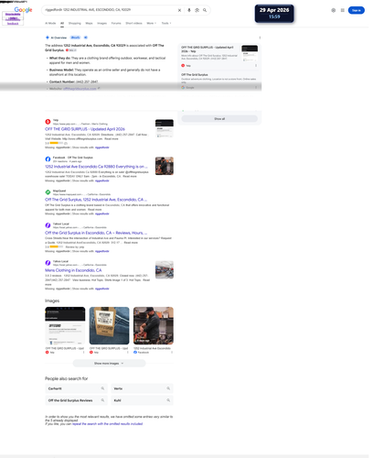Open search by image camera icon
Viewport: 373px width, 458px height.
coord(197,10)
